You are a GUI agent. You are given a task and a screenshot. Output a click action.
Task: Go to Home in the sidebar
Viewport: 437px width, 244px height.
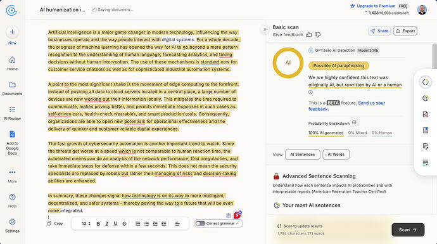click(x=12, y=63)
